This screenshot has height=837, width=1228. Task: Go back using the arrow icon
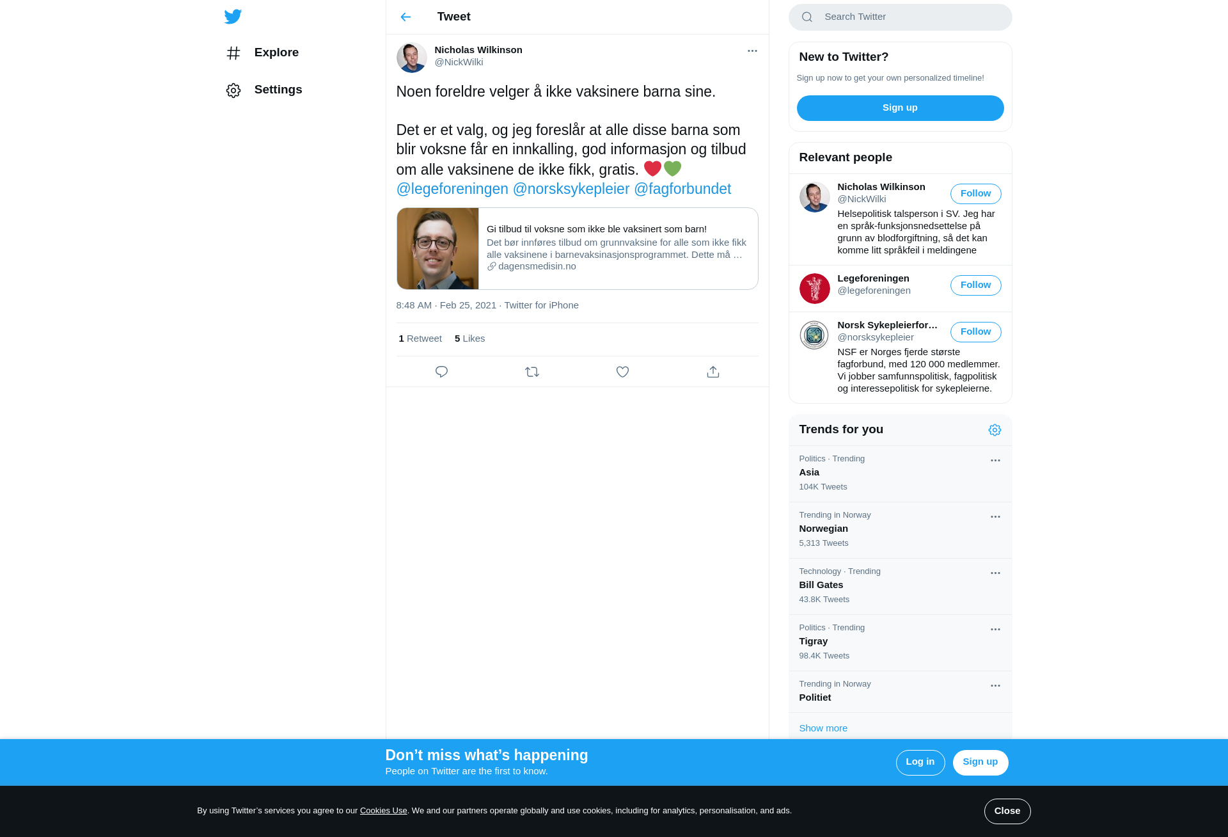pyautogui.click(x=405, y=17)
